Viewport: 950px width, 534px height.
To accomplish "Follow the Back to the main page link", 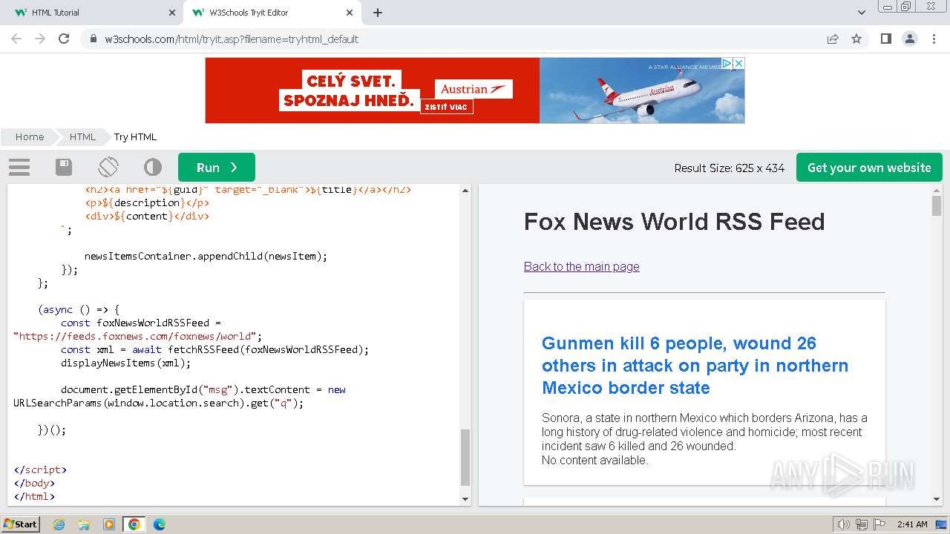I will pyautogui.click(x=581, y=266).
